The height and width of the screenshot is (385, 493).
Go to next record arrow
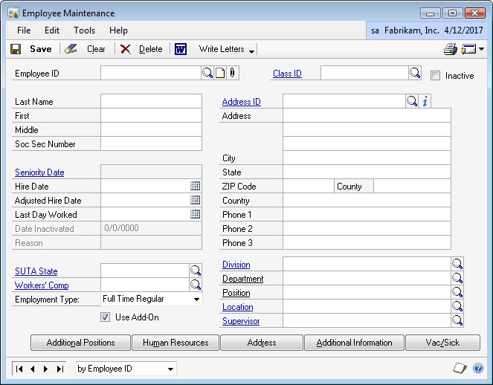pos(46,369)
